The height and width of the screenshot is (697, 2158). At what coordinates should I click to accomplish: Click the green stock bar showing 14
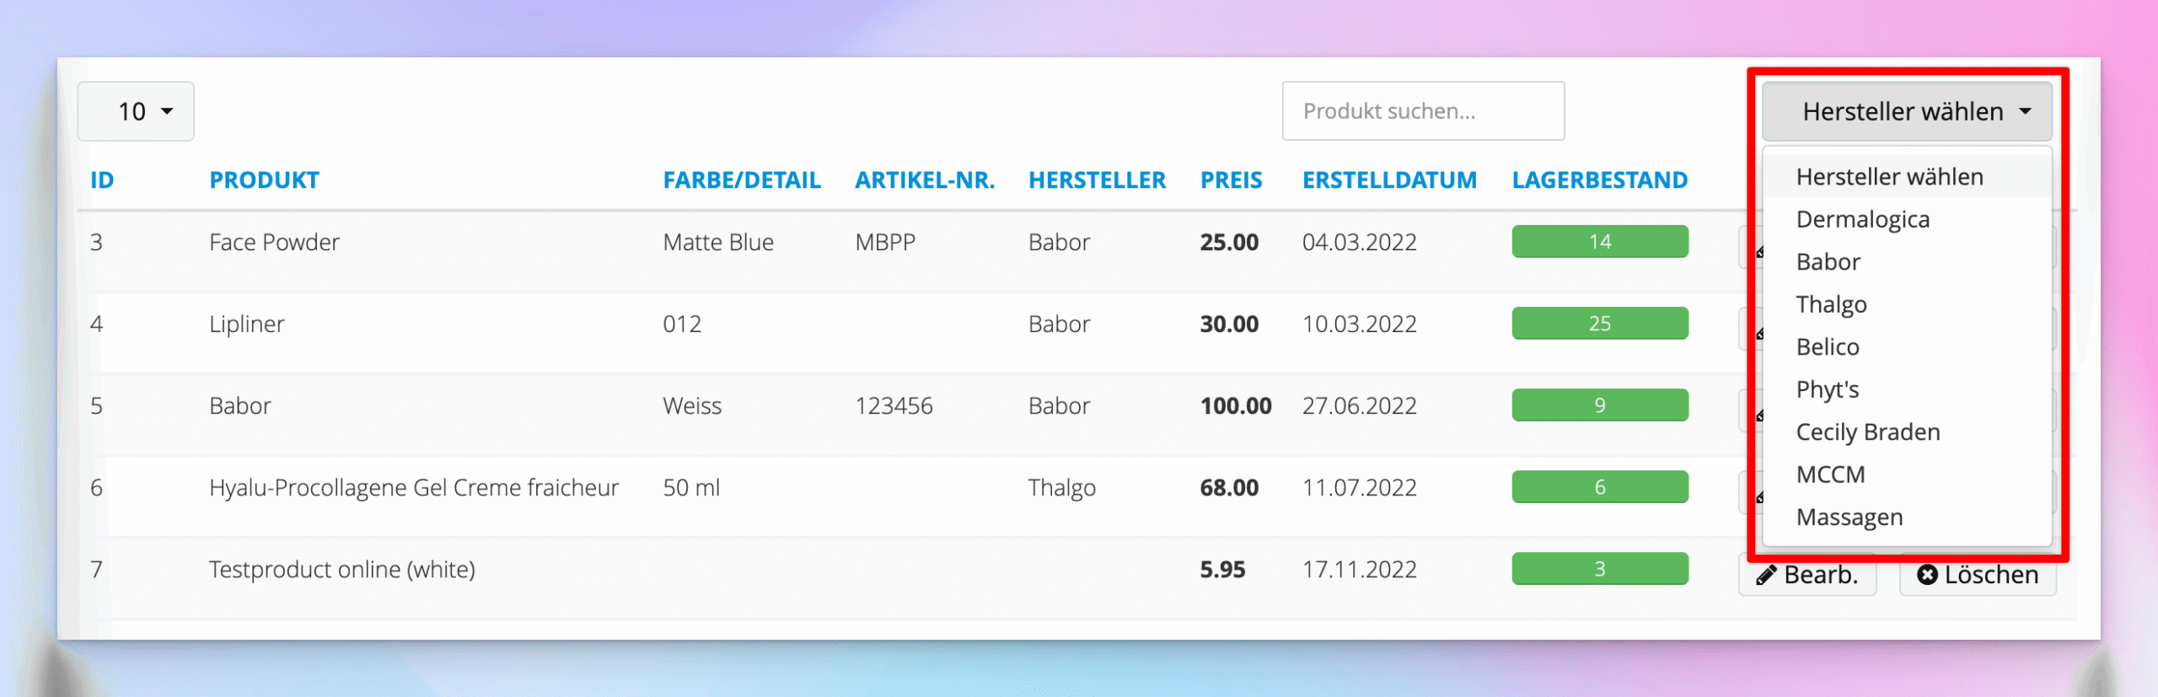click(1599, 242)
